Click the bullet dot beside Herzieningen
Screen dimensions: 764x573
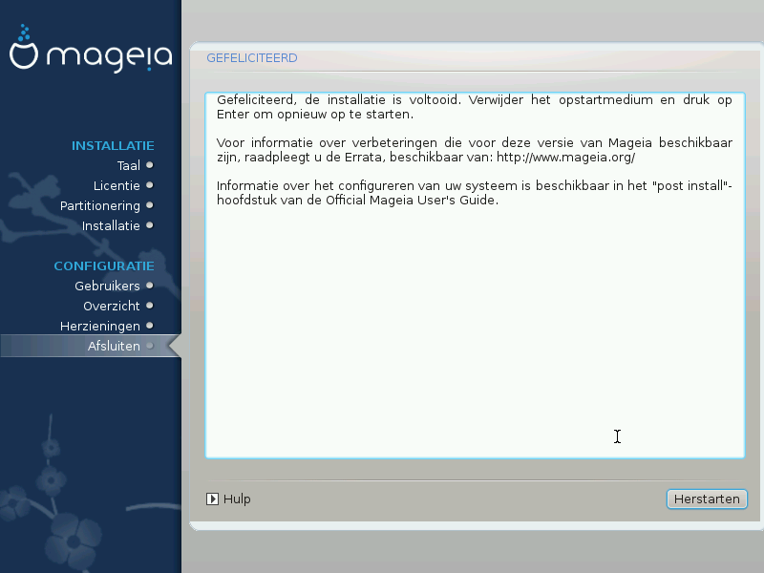pos(149,326)
